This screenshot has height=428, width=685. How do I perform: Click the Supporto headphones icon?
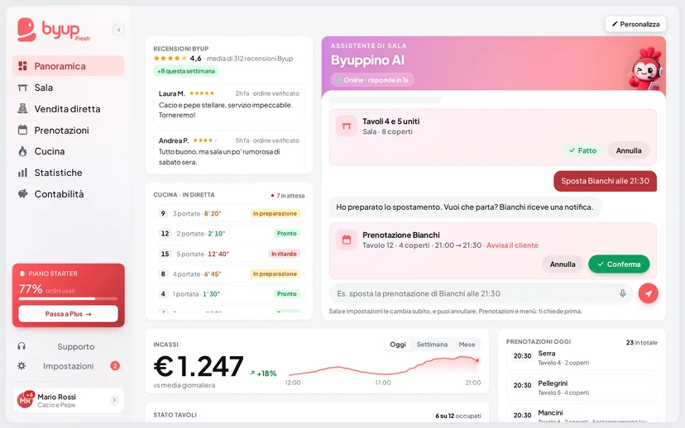tap(22, 346)
